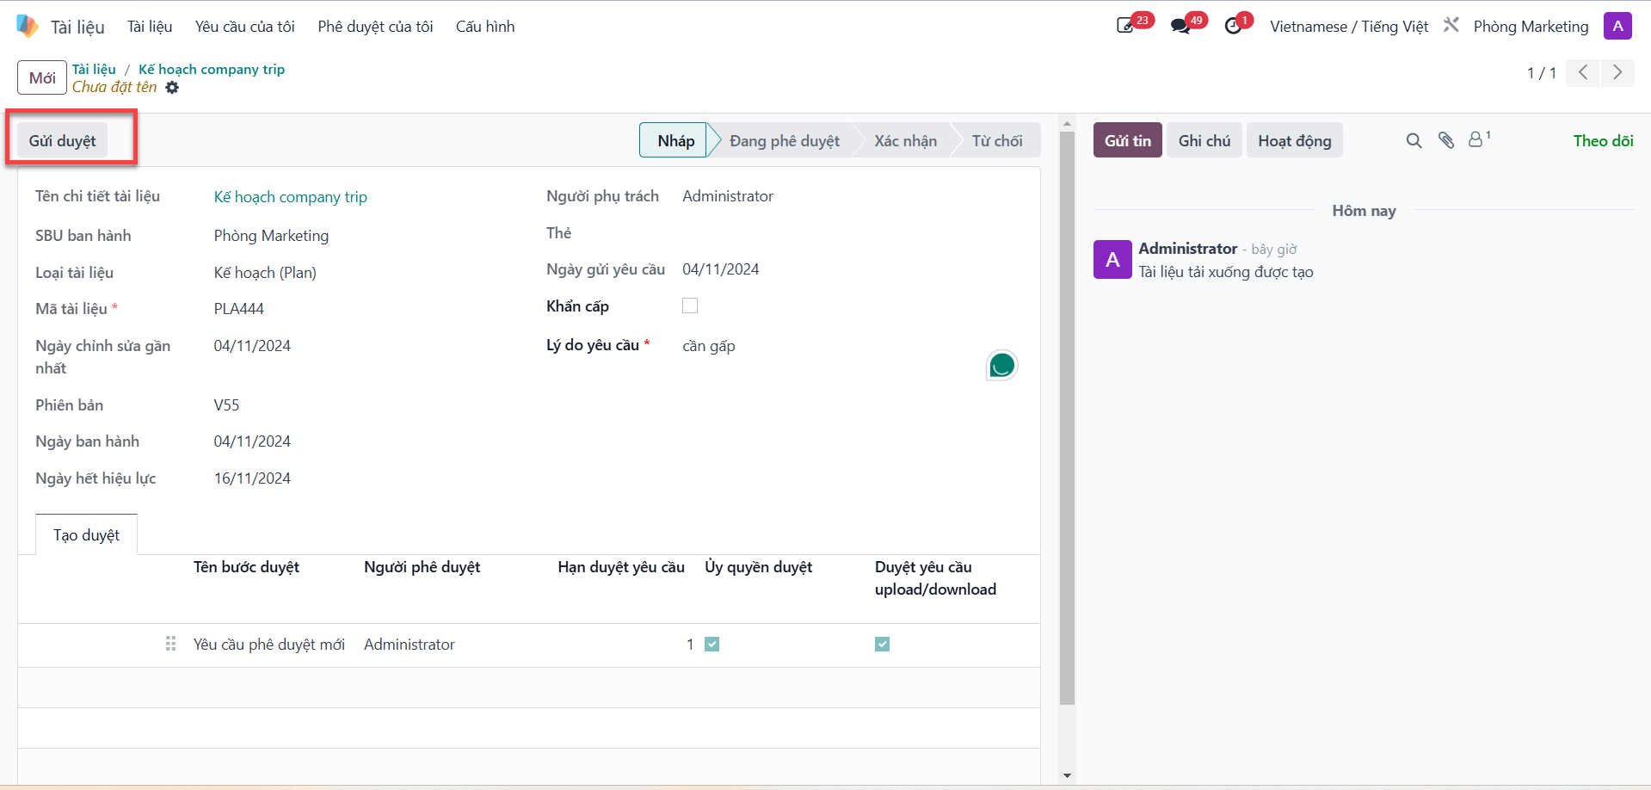This screenshot has width=1651, height=790.
Task: Click the Yêu cầu phê duyệt mới cell
Action: (268, 645)
